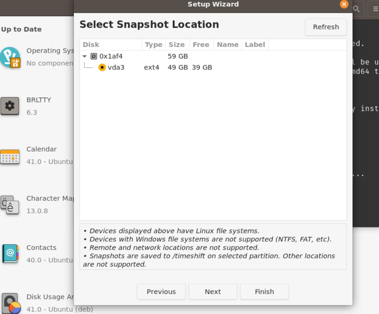Go back with the Previous button
This screenshot has height=314, width=379.
tap(161, 292)
